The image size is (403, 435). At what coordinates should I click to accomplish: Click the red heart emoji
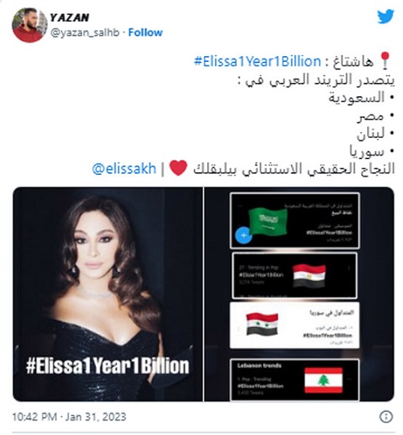tap(178, 168)
